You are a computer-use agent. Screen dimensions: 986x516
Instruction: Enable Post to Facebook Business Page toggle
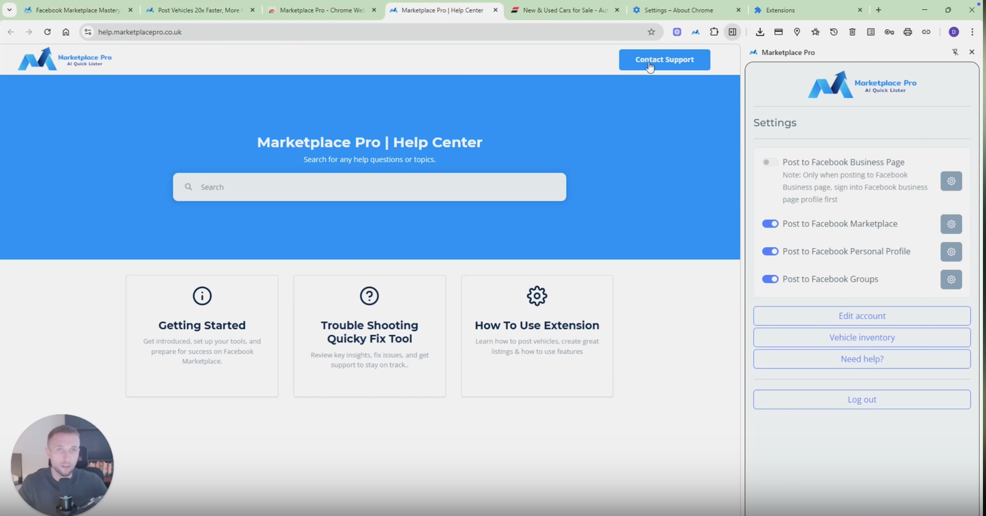coord(769,162)
